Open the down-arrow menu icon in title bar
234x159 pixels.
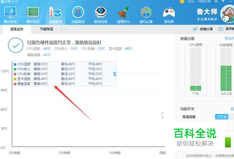[x=223, y=1]
